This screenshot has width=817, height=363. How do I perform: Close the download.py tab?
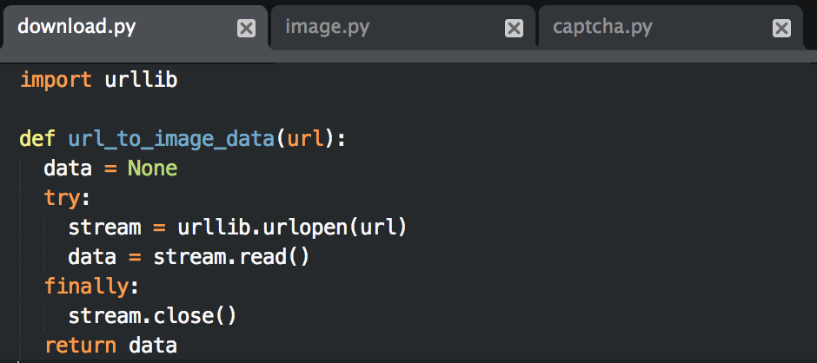coord(247,29)
